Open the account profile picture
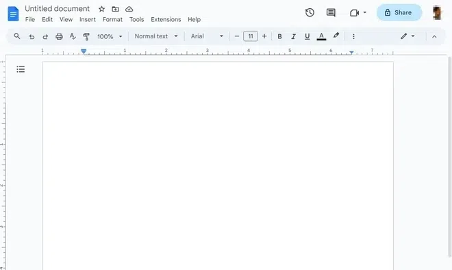 [x=438, y=13]
